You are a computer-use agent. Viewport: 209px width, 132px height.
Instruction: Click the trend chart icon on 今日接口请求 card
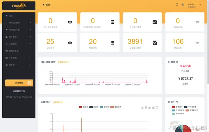(155, 22)
